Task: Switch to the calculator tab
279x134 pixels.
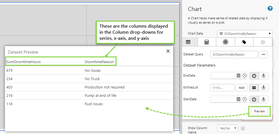Action: (x=207, y=42)
